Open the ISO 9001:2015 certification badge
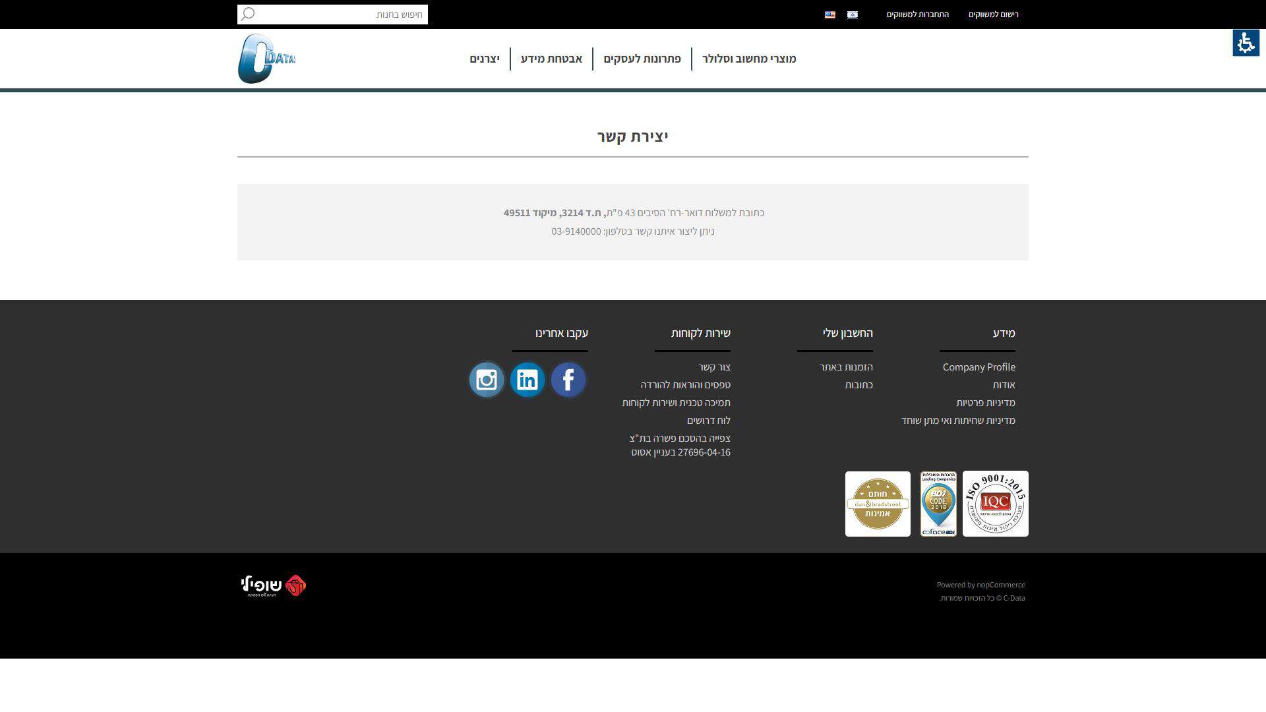This screenshot has height=712, width=1266. pos(995,504)
